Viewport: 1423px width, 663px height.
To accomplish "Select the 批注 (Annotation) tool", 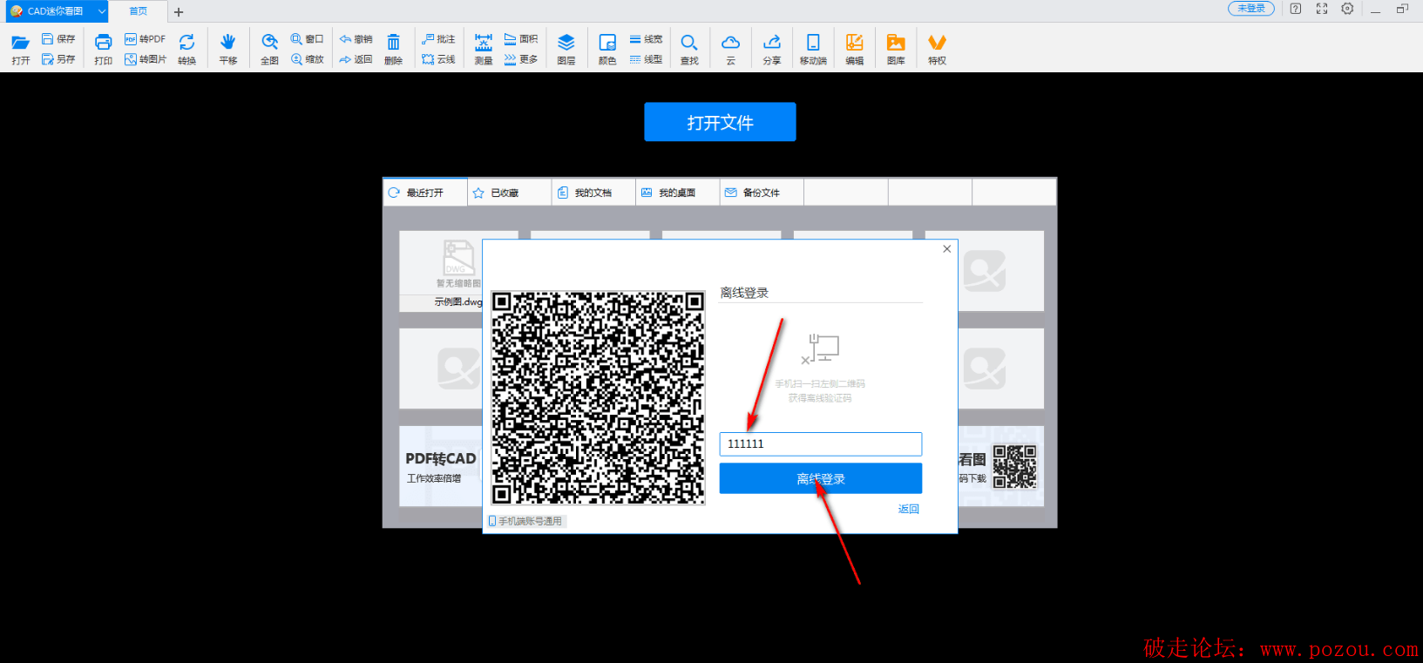I will (x=438, y=39).
